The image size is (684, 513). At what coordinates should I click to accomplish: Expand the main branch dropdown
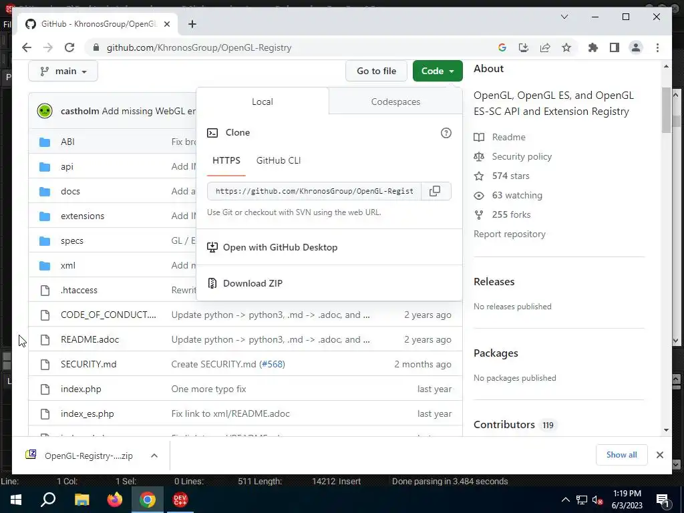coord(63,71)
